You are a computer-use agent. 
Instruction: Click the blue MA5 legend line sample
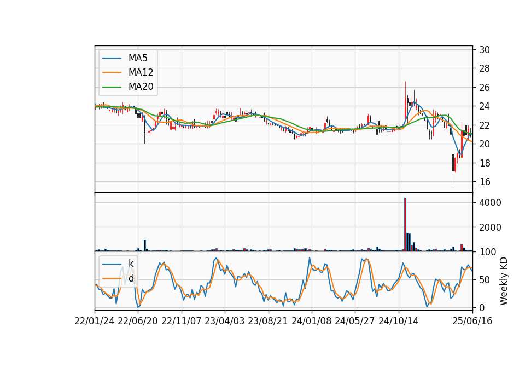pos(112,59)
